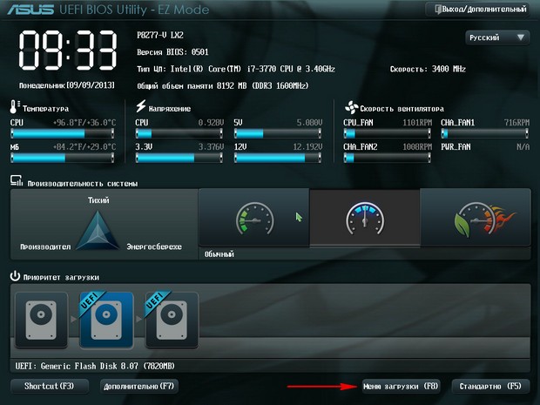Open the Exit/Advanced mode menu

click(x=478, y=9)
